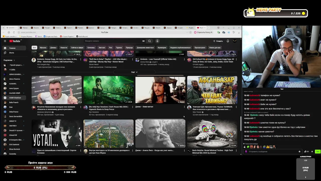
Task: Click the search magnifier button
Action: pyautogui.click(x=149, y=41)
